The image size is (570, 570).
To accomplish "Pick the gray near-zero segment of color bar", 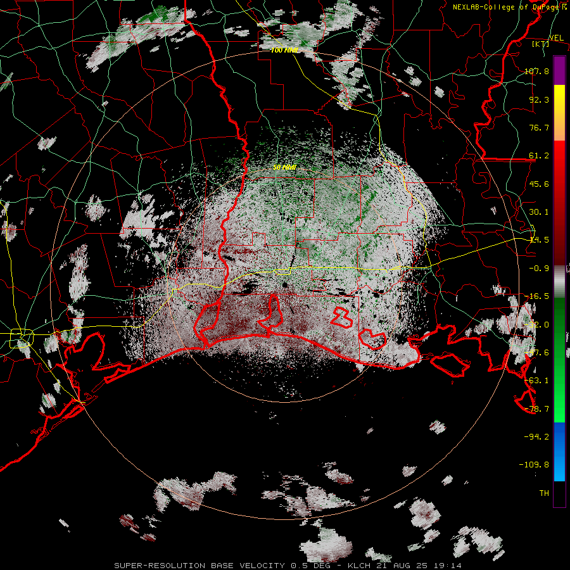I will 559,282.
